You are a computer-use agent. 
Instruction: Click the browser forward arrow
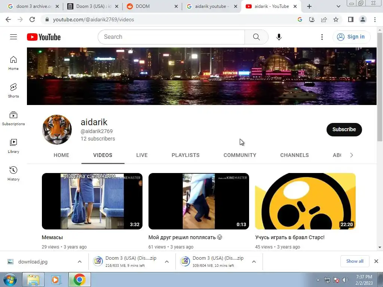[x=20, y=19]
